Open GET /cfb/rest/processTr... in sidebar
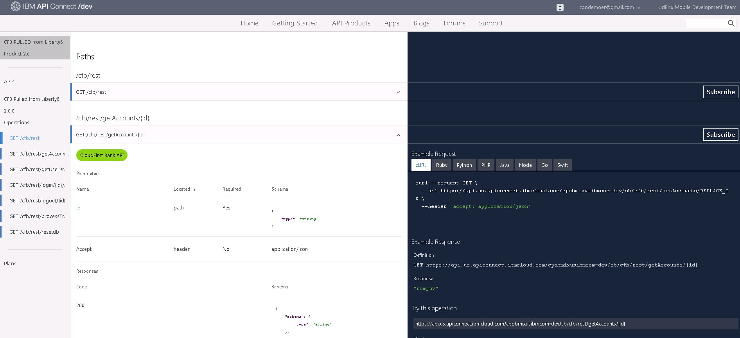 point(38,216)
